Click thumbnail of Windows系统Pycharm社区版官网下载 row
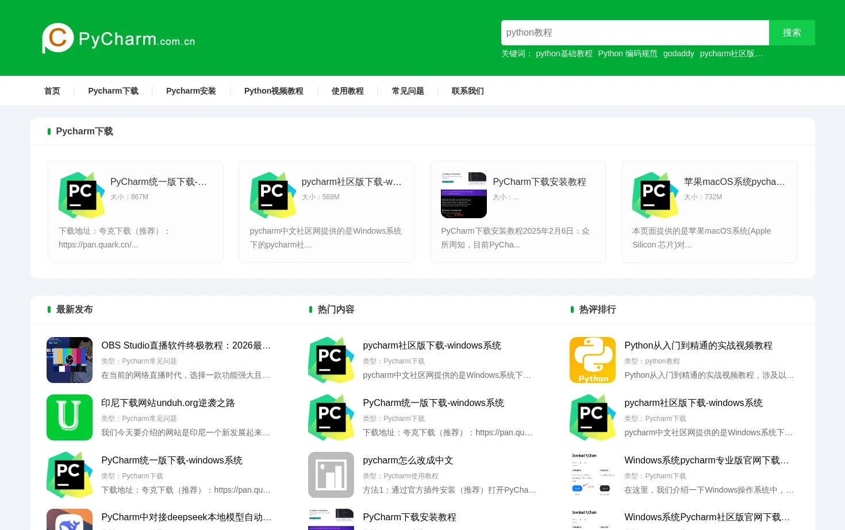 pyautogui.click(x=593, y=520)
